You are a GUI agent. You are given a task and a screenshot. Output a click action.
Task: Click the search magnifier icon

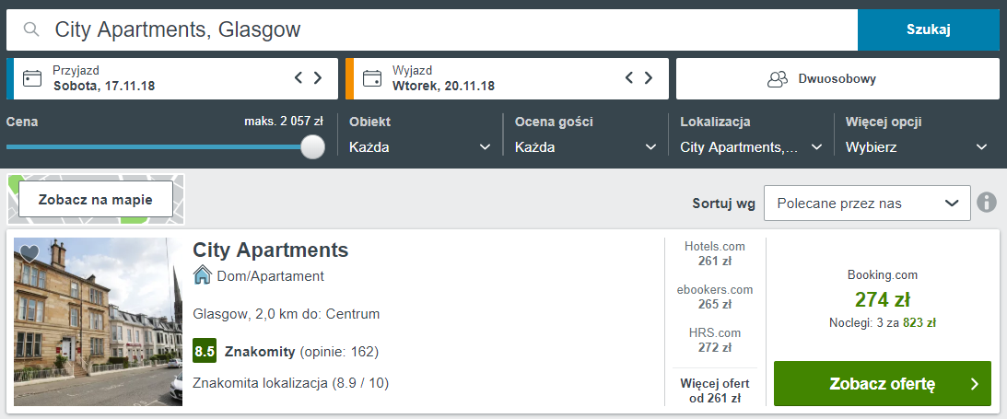pos(31,30)
